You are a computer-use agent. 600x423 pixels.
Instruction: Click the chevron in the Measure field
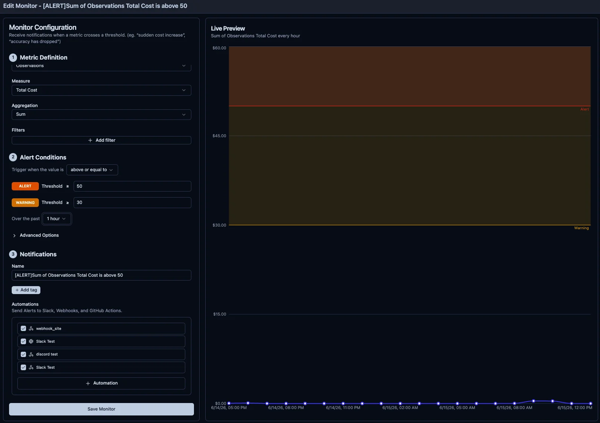[x=184, y=90]
